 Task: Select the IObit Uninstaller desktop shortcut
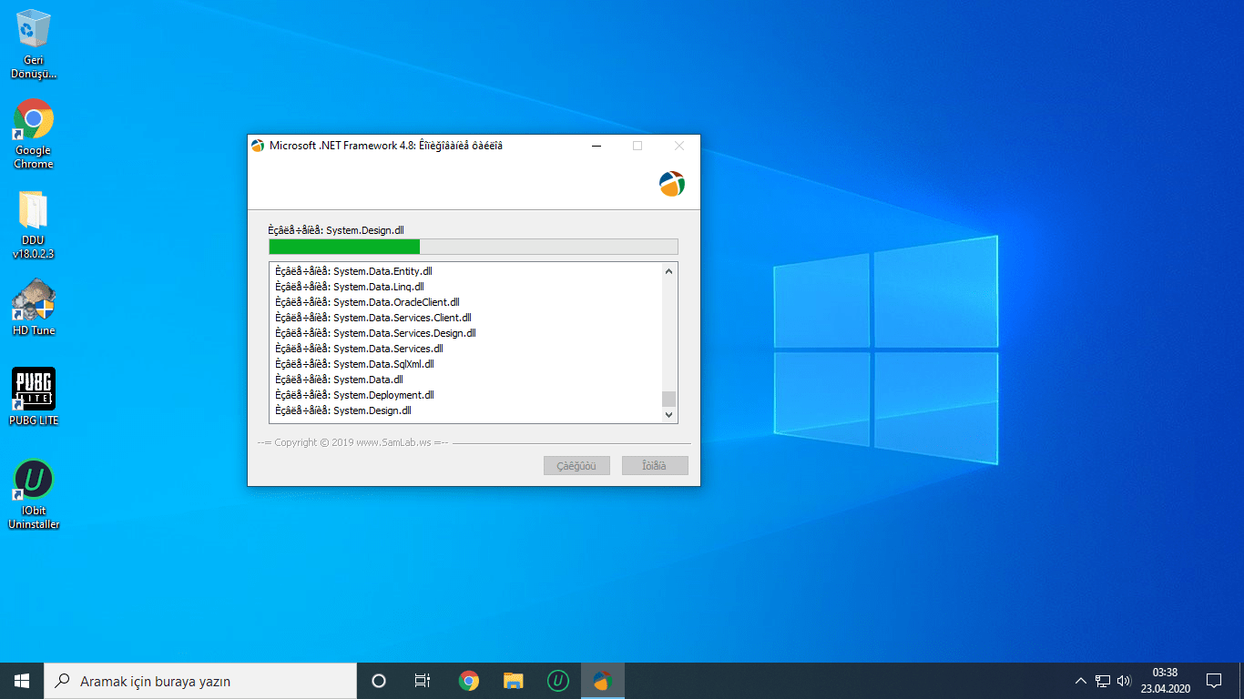click(34, 494)
